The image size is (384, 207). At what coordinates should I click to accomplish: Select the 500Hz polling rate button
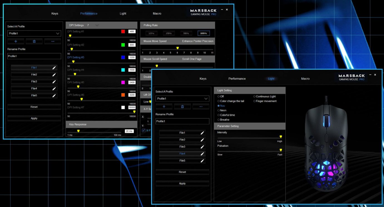[186, 33]
